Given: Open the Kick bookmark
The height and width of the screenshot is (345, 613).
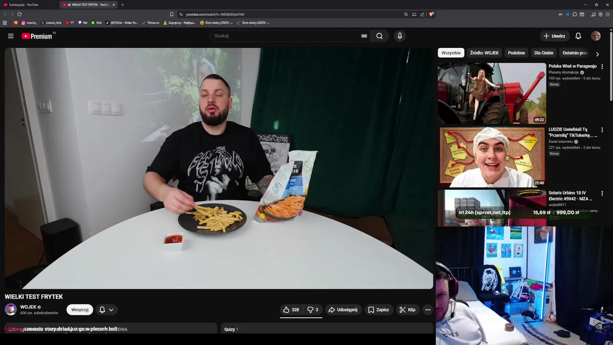Looking at the screenshot, I should point(96,23).
